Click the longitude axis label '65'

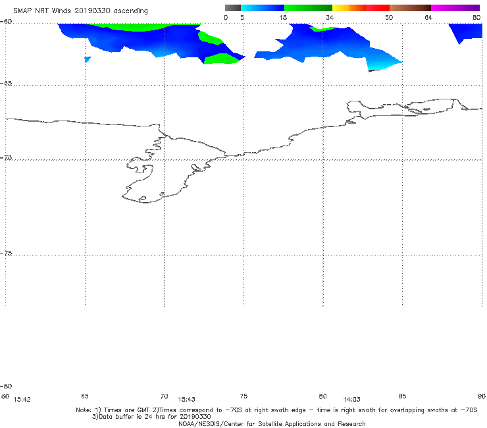[85, 396]
